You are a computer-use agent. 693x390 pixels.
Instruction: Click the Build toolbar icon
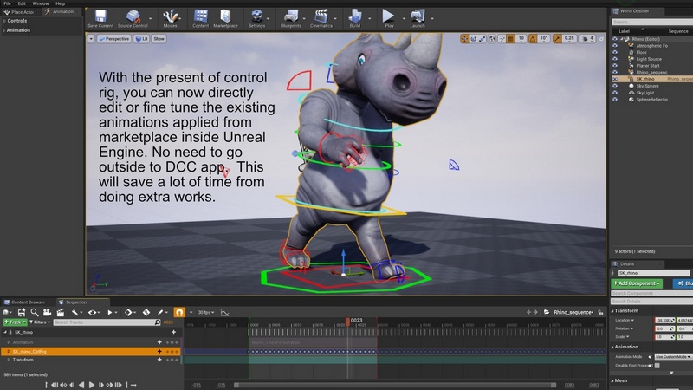[355, 17]
